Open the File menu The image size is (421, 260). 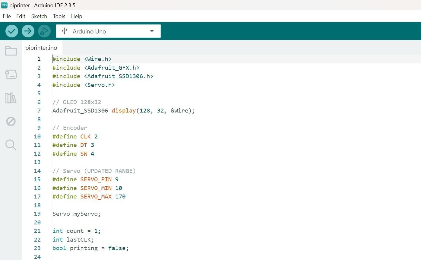[7, 16]
